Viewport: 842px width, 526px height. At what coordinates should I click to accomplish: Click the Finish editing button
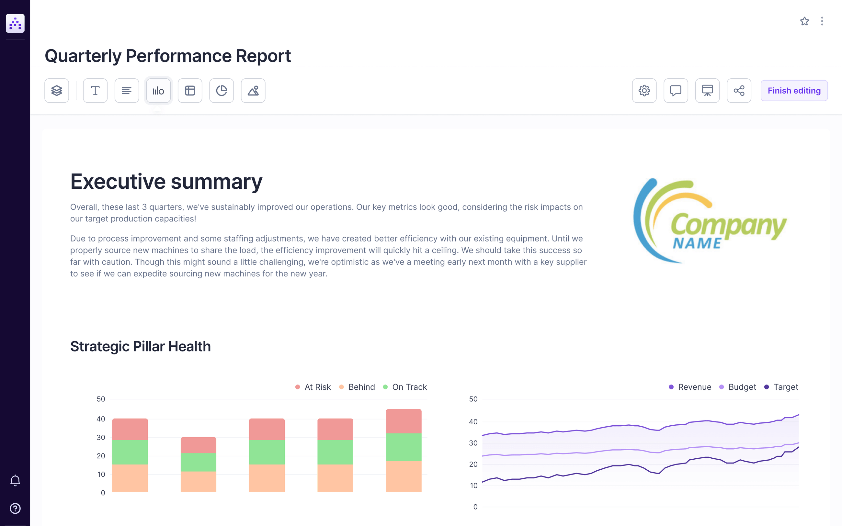[x=794, y=90]
